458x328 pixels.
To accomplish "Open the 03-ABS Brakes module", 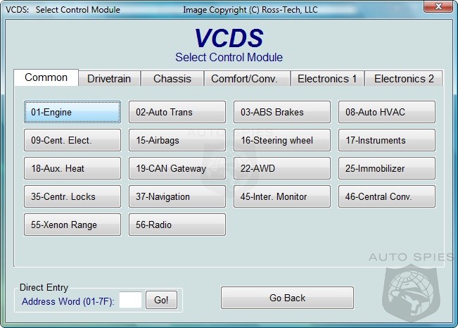I will (281, 112).
